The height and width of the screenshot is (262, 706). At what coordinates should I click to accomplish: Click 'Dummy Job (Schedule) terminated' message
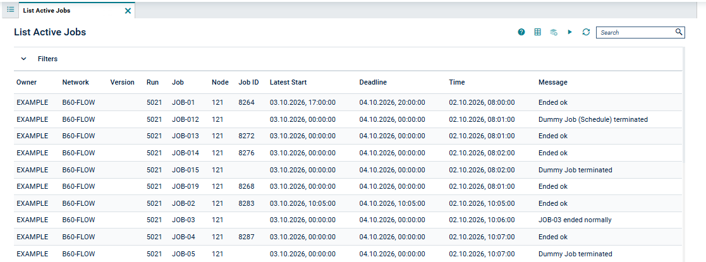pyautogui.click(x=593, y=119)
